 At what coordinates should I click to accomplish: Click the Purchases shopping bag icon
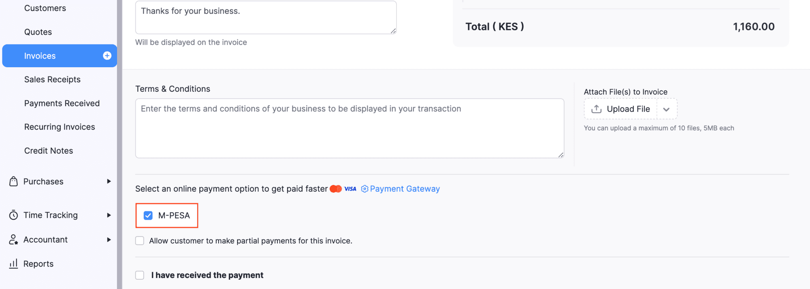click(13, 181)
